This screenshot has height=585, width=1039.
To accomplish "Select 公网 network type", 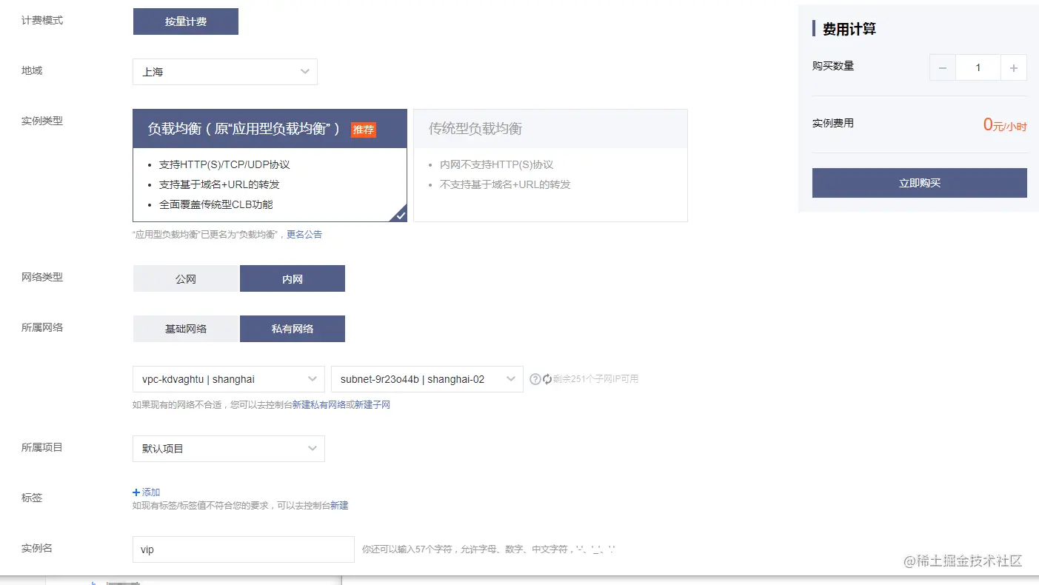I will coord(186,278).
